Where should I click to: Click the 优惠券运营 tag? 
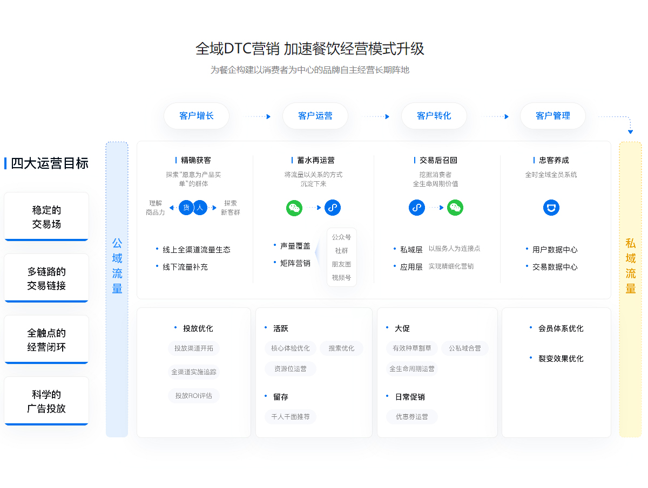(412, 417)
